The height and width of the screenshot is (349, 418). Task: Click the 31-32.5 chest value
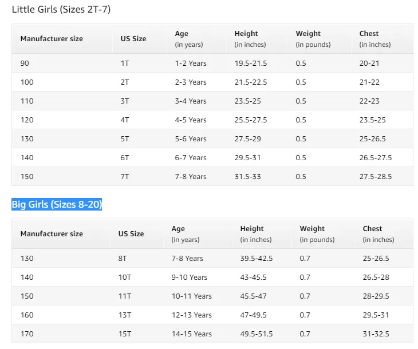coord(376,334)
